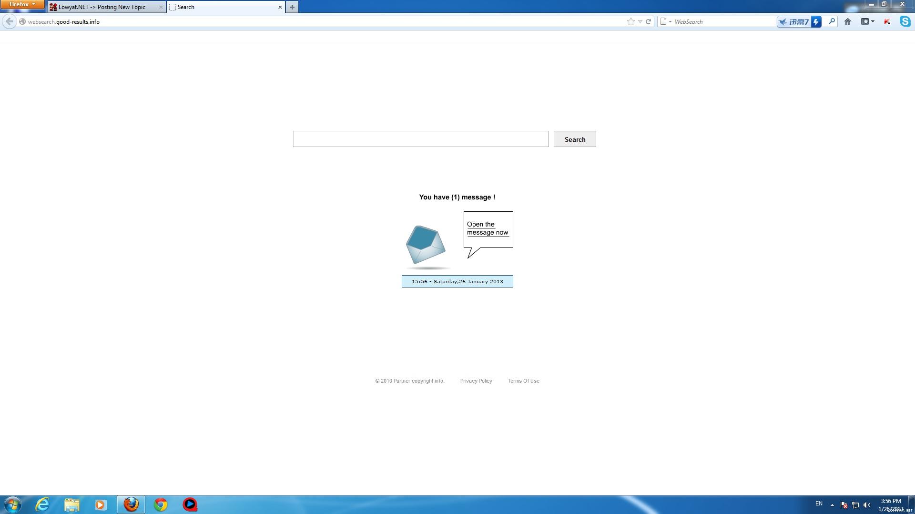Open the envelope message icon

click(425, 245)
